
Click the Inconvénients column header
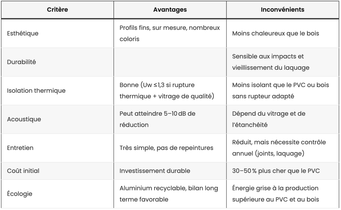tap(282, 10)
